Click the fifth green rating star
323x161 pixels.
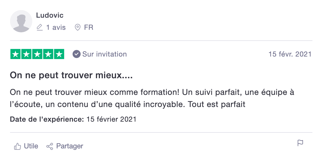59,54
